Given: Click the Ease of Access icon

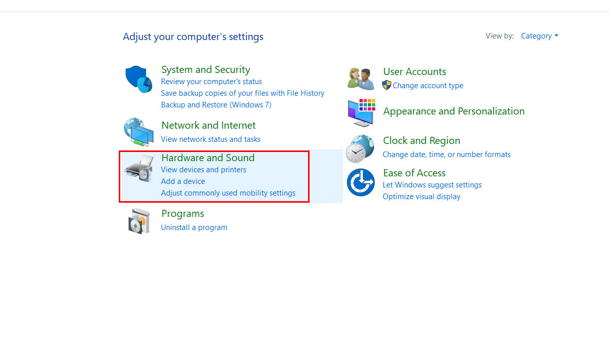Looking at the screenshot, I should click(360, 182).
